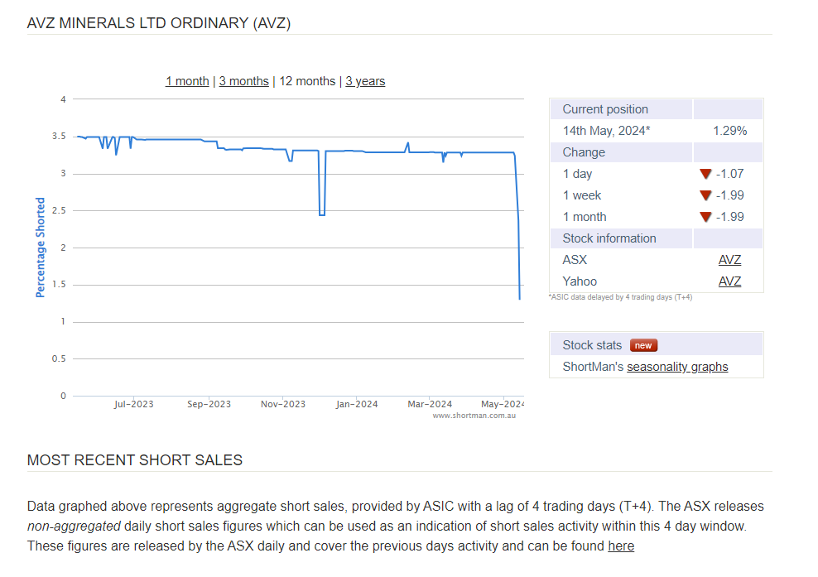Click the red 'new' badge next to Stock stats
The height and width of the screenshot is (577, 818).
click(x=643, y=345)
